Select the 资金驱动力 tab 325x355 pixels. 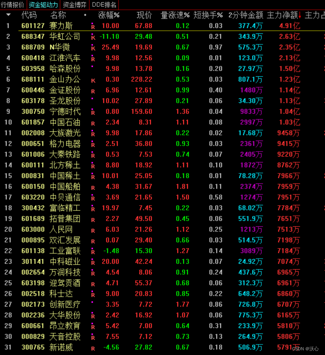pyautogui.click(x=43, y=5)
